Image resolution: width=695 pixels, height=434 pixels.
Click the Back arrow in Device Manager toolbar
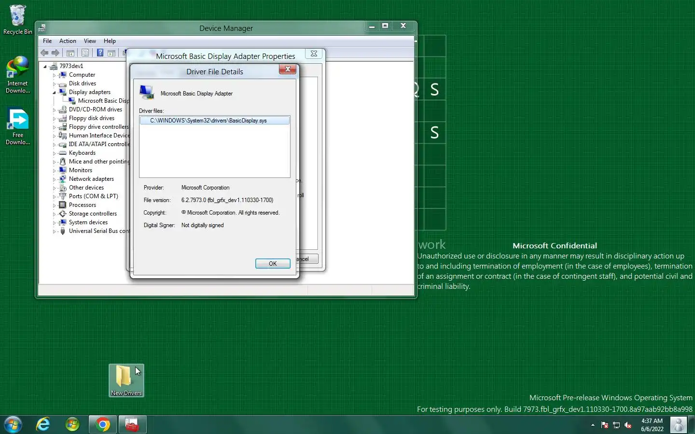coord(44,53)
